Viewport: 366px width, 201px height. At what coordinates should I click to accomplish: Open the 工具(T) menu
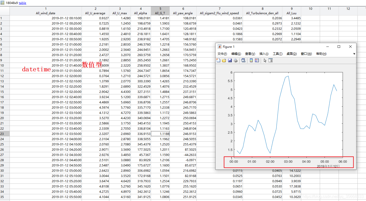278,54
